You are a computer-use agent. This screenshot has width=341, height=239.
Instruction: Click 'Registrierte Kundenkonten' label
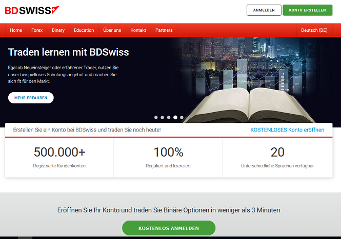pyautogui.click(x=59, y=166)
